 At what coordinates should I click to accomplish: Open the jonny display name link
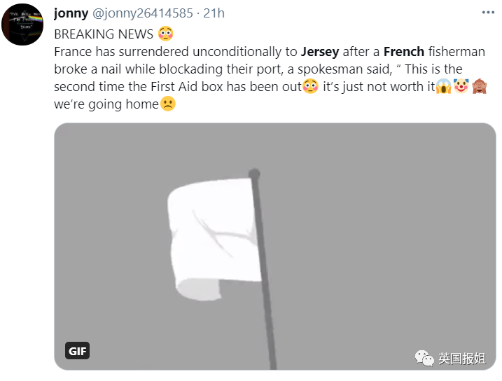pyautogui.click(x=71, y=14)
